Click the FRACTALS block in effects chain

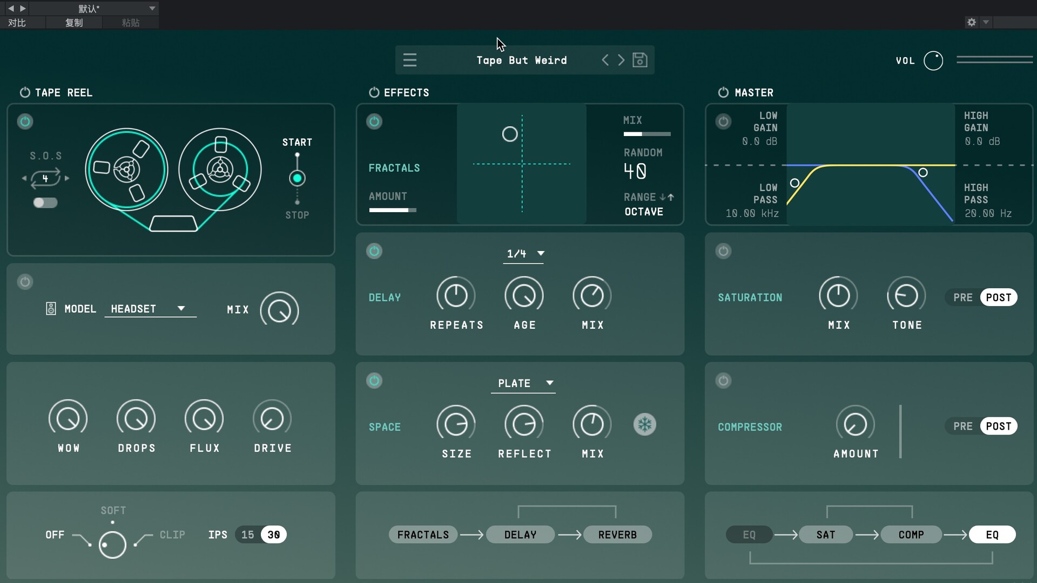tap(423, 534)
